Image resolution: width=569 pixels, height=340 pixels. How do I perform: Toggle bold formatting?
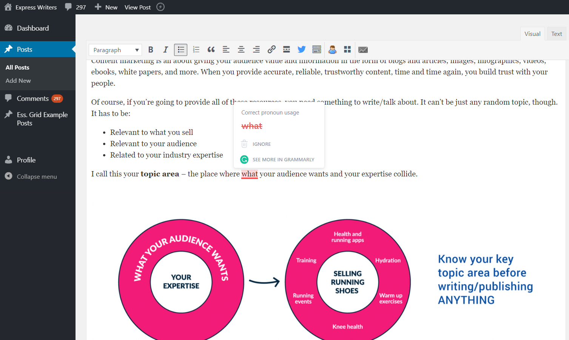tap(151, 49)
